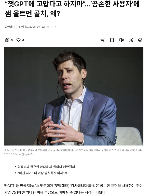Open the font size adjustment icon

click(x=131, y=40)
